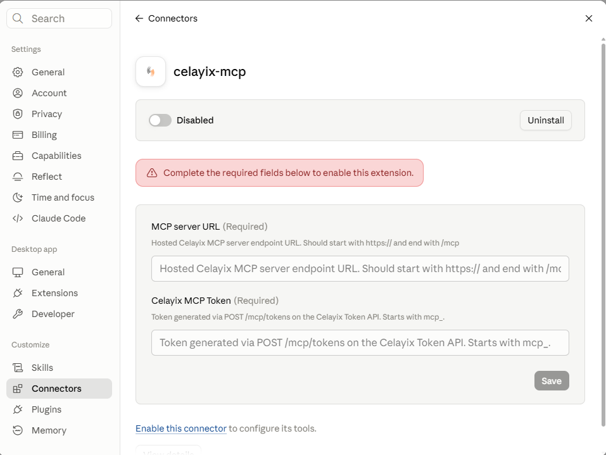The height and width of the screenshot is (455, 606).
Task: Open Skills under Customize
Action: coord(59,368)
